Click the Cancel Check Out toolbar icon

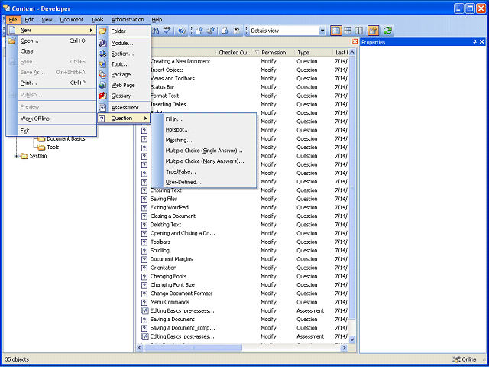pos(237,31)
